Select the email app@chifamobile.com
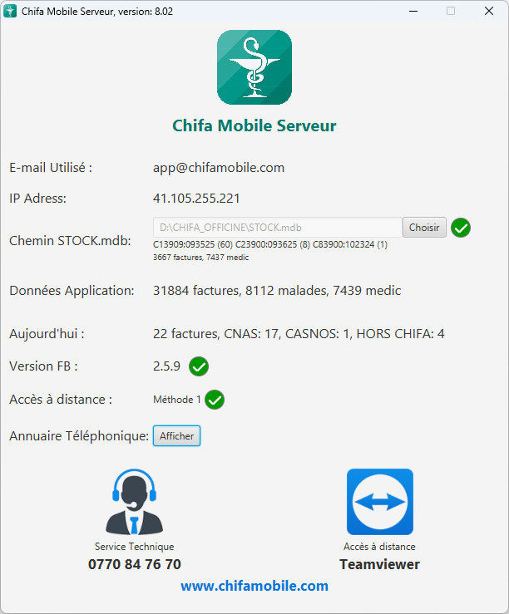 click(x=219, y=168)
